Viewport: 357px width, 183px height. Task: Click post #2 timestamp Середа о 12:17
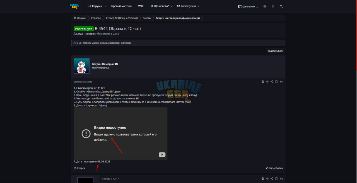tap(110, 179)
